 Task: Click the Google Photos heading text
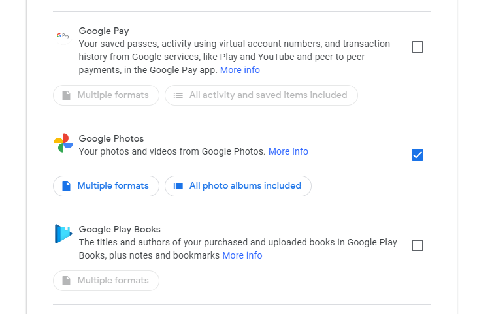point(111,138)
